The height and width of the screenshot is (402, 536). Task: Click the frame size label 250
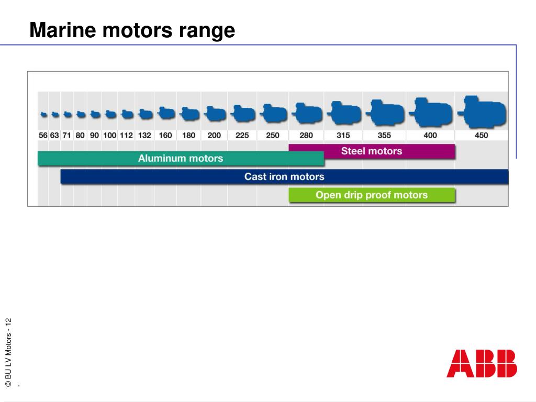273,136
